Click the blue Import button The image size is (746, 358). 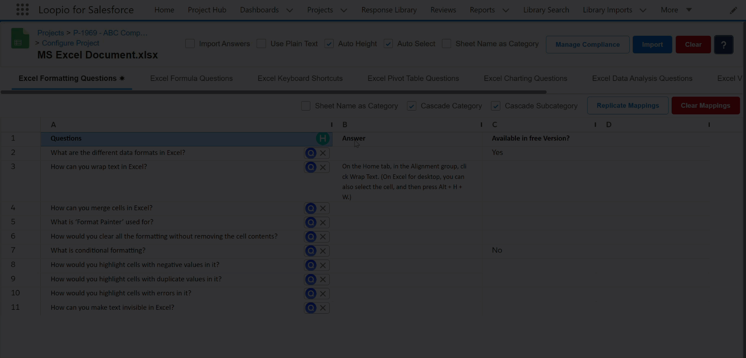(x=652, y=44)
